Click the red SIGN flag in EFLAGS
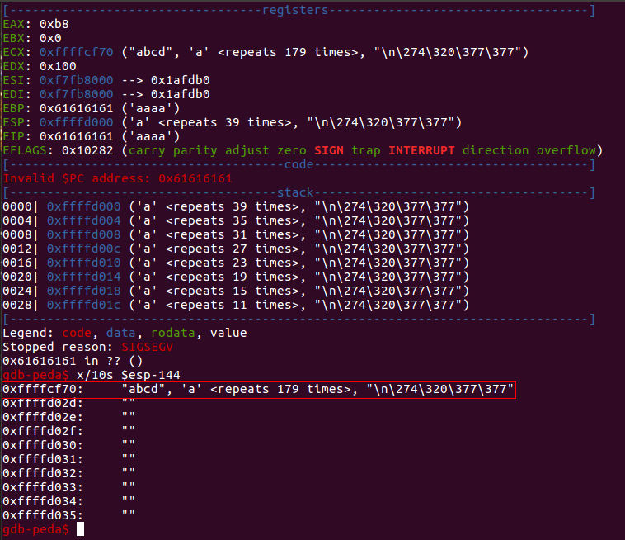 [x=328, y=150]
